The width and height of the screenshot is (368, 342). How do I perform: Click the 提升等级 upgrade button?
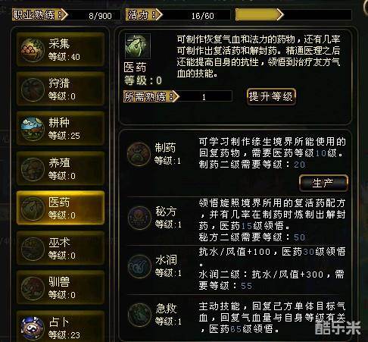coord(271,96)
